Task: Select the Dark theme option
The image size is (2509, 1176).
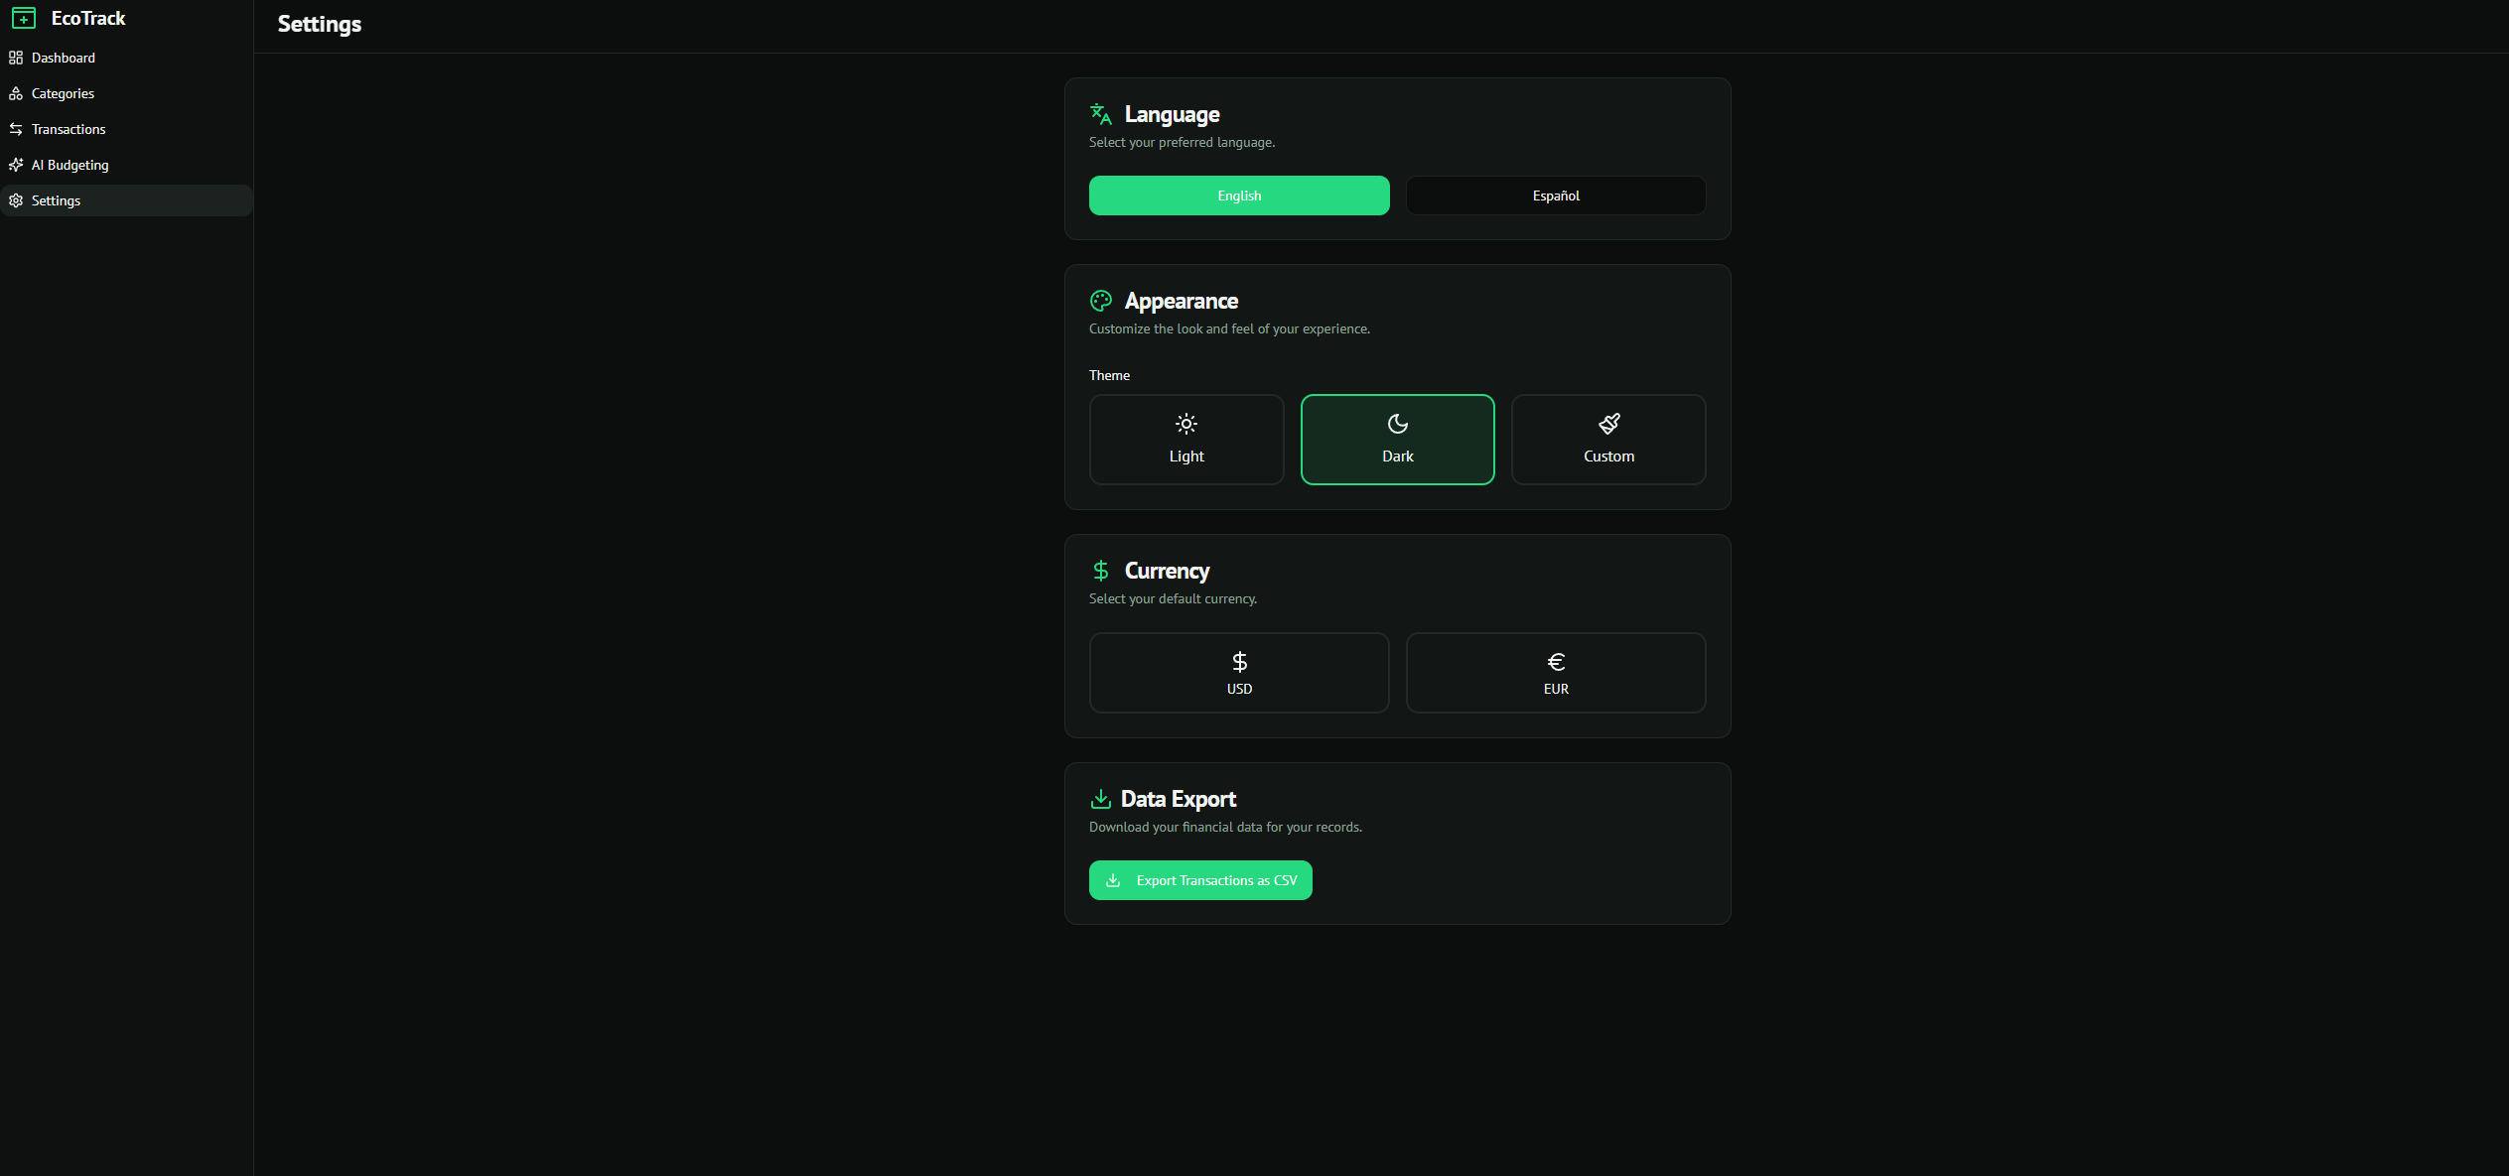Action: (1397, 440)
